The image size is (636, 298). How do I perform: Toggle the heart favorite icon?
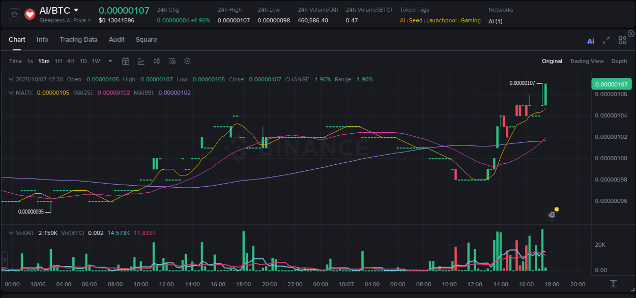point(30,14)
